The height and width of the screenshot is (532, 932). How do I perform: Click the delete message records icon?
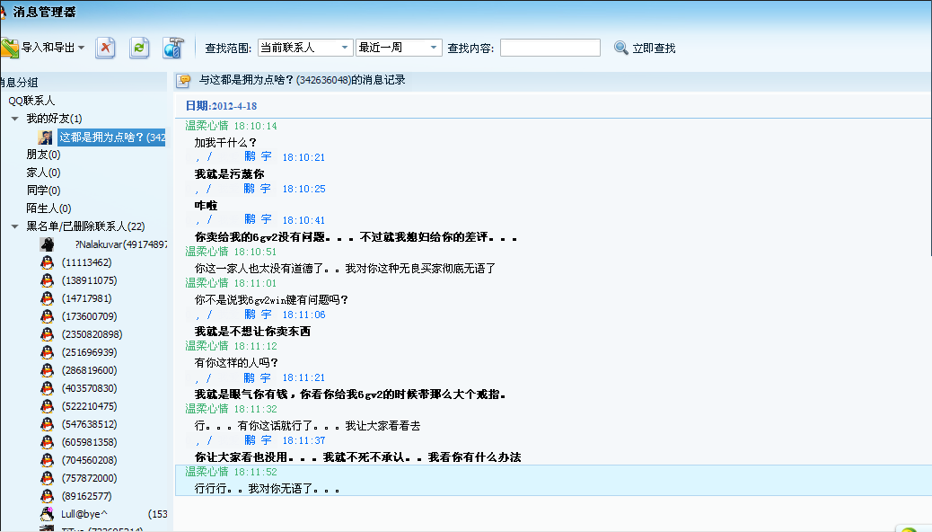[105, 48]
